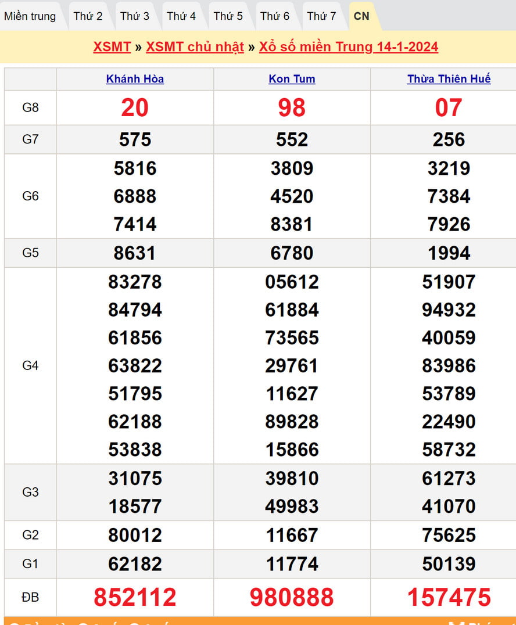Click the G8 number 20 for Khánh Hòa
516x625 pixels.
[135, 107]
